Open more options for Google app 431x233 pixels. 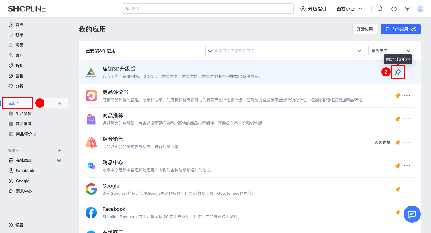pos(407,189)
